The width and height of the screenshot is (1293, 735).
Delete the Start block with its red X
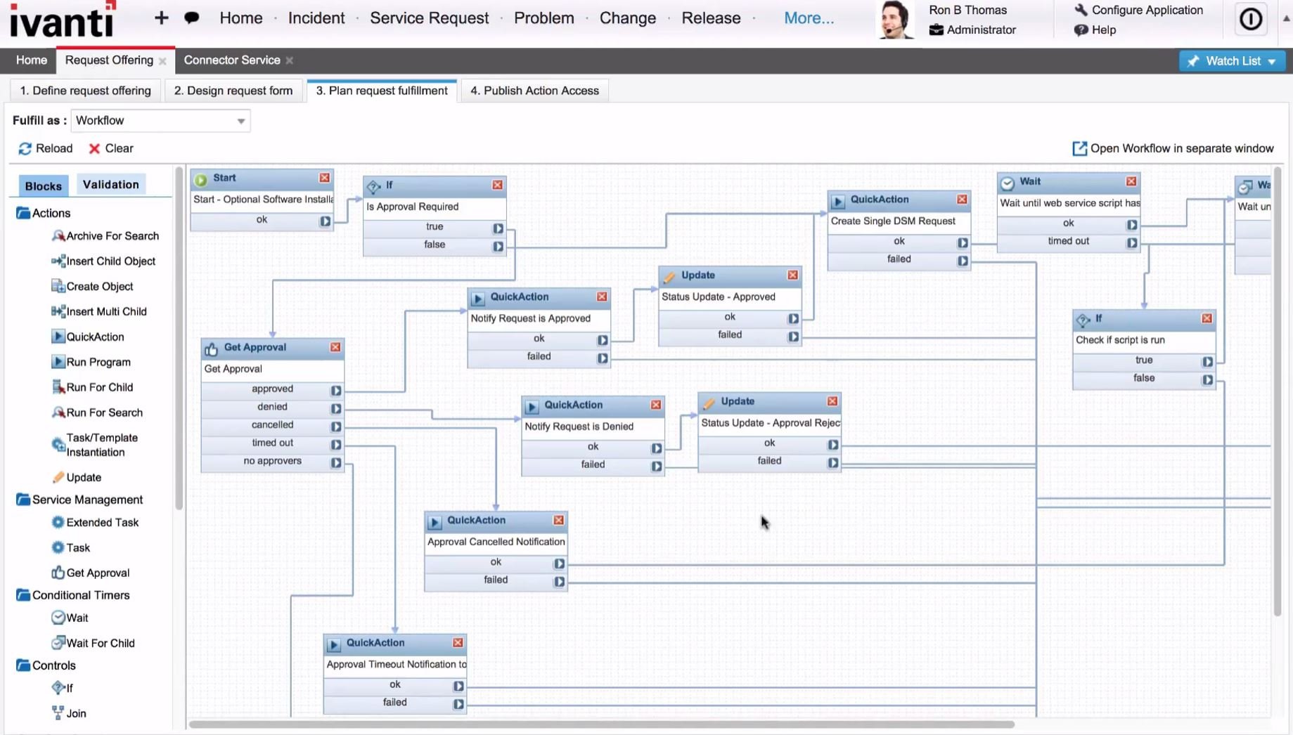click(x=324, y=178)
